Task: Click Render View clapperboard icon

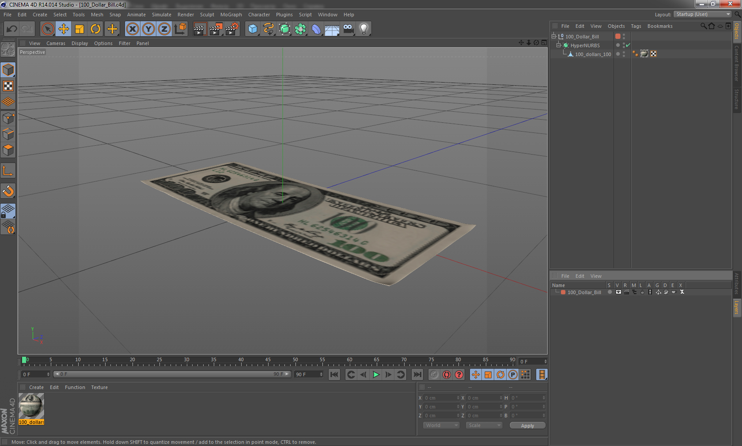Action: 200,29
